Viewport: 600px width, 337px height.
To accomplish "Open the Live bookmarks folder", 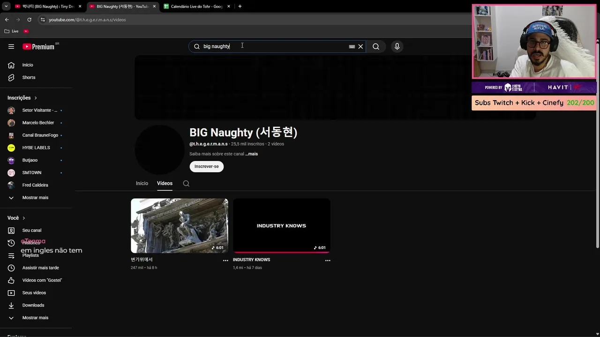I will coord(12,31).
